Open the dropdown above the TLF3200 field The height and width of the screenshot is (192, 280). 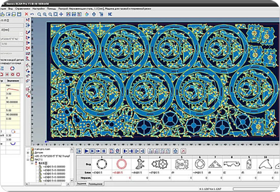[x=21, y=34]
